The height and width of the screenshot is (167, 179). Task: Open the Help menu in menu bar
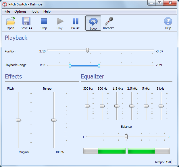[47, 11]
